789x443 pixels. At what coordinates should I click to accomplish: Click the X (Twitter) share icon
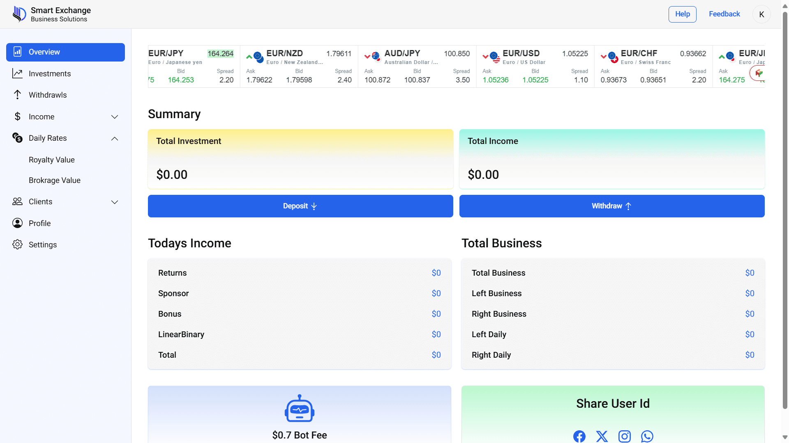tap(602, 436)
